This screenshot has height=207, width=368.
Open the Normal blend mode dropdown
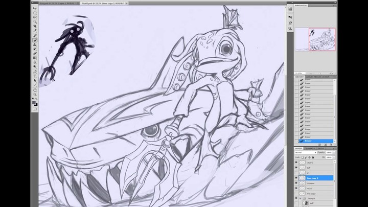pos(306,152)
